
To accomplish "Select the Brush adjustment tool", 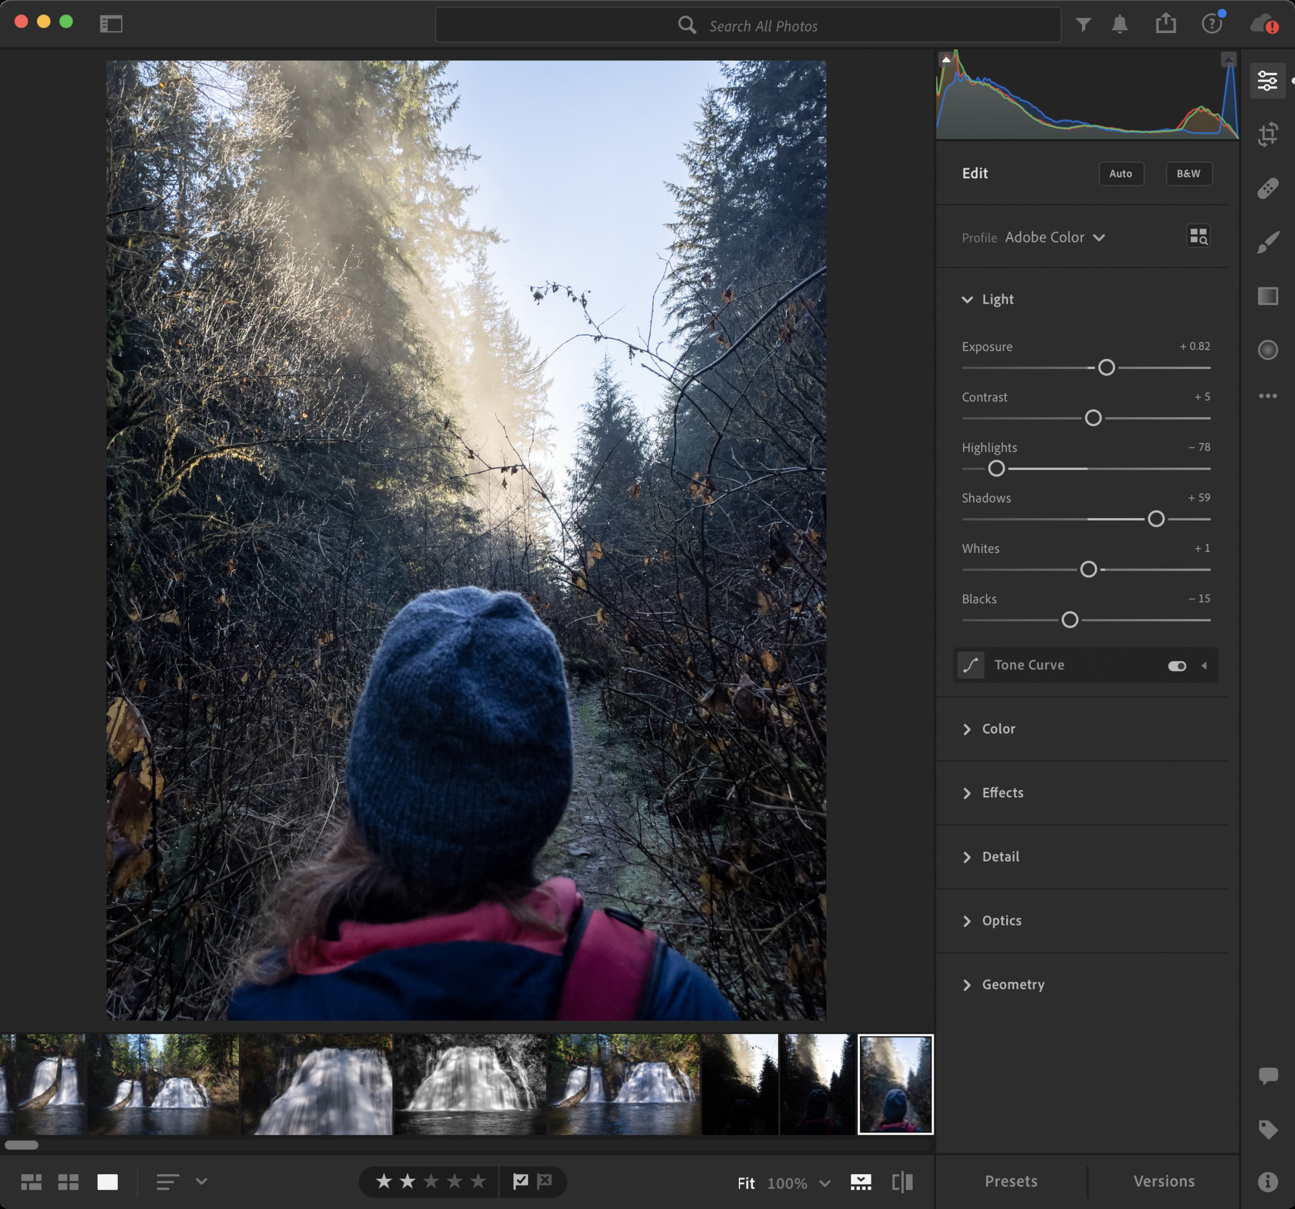I will pyautogui.click(x=1267, y=242).
